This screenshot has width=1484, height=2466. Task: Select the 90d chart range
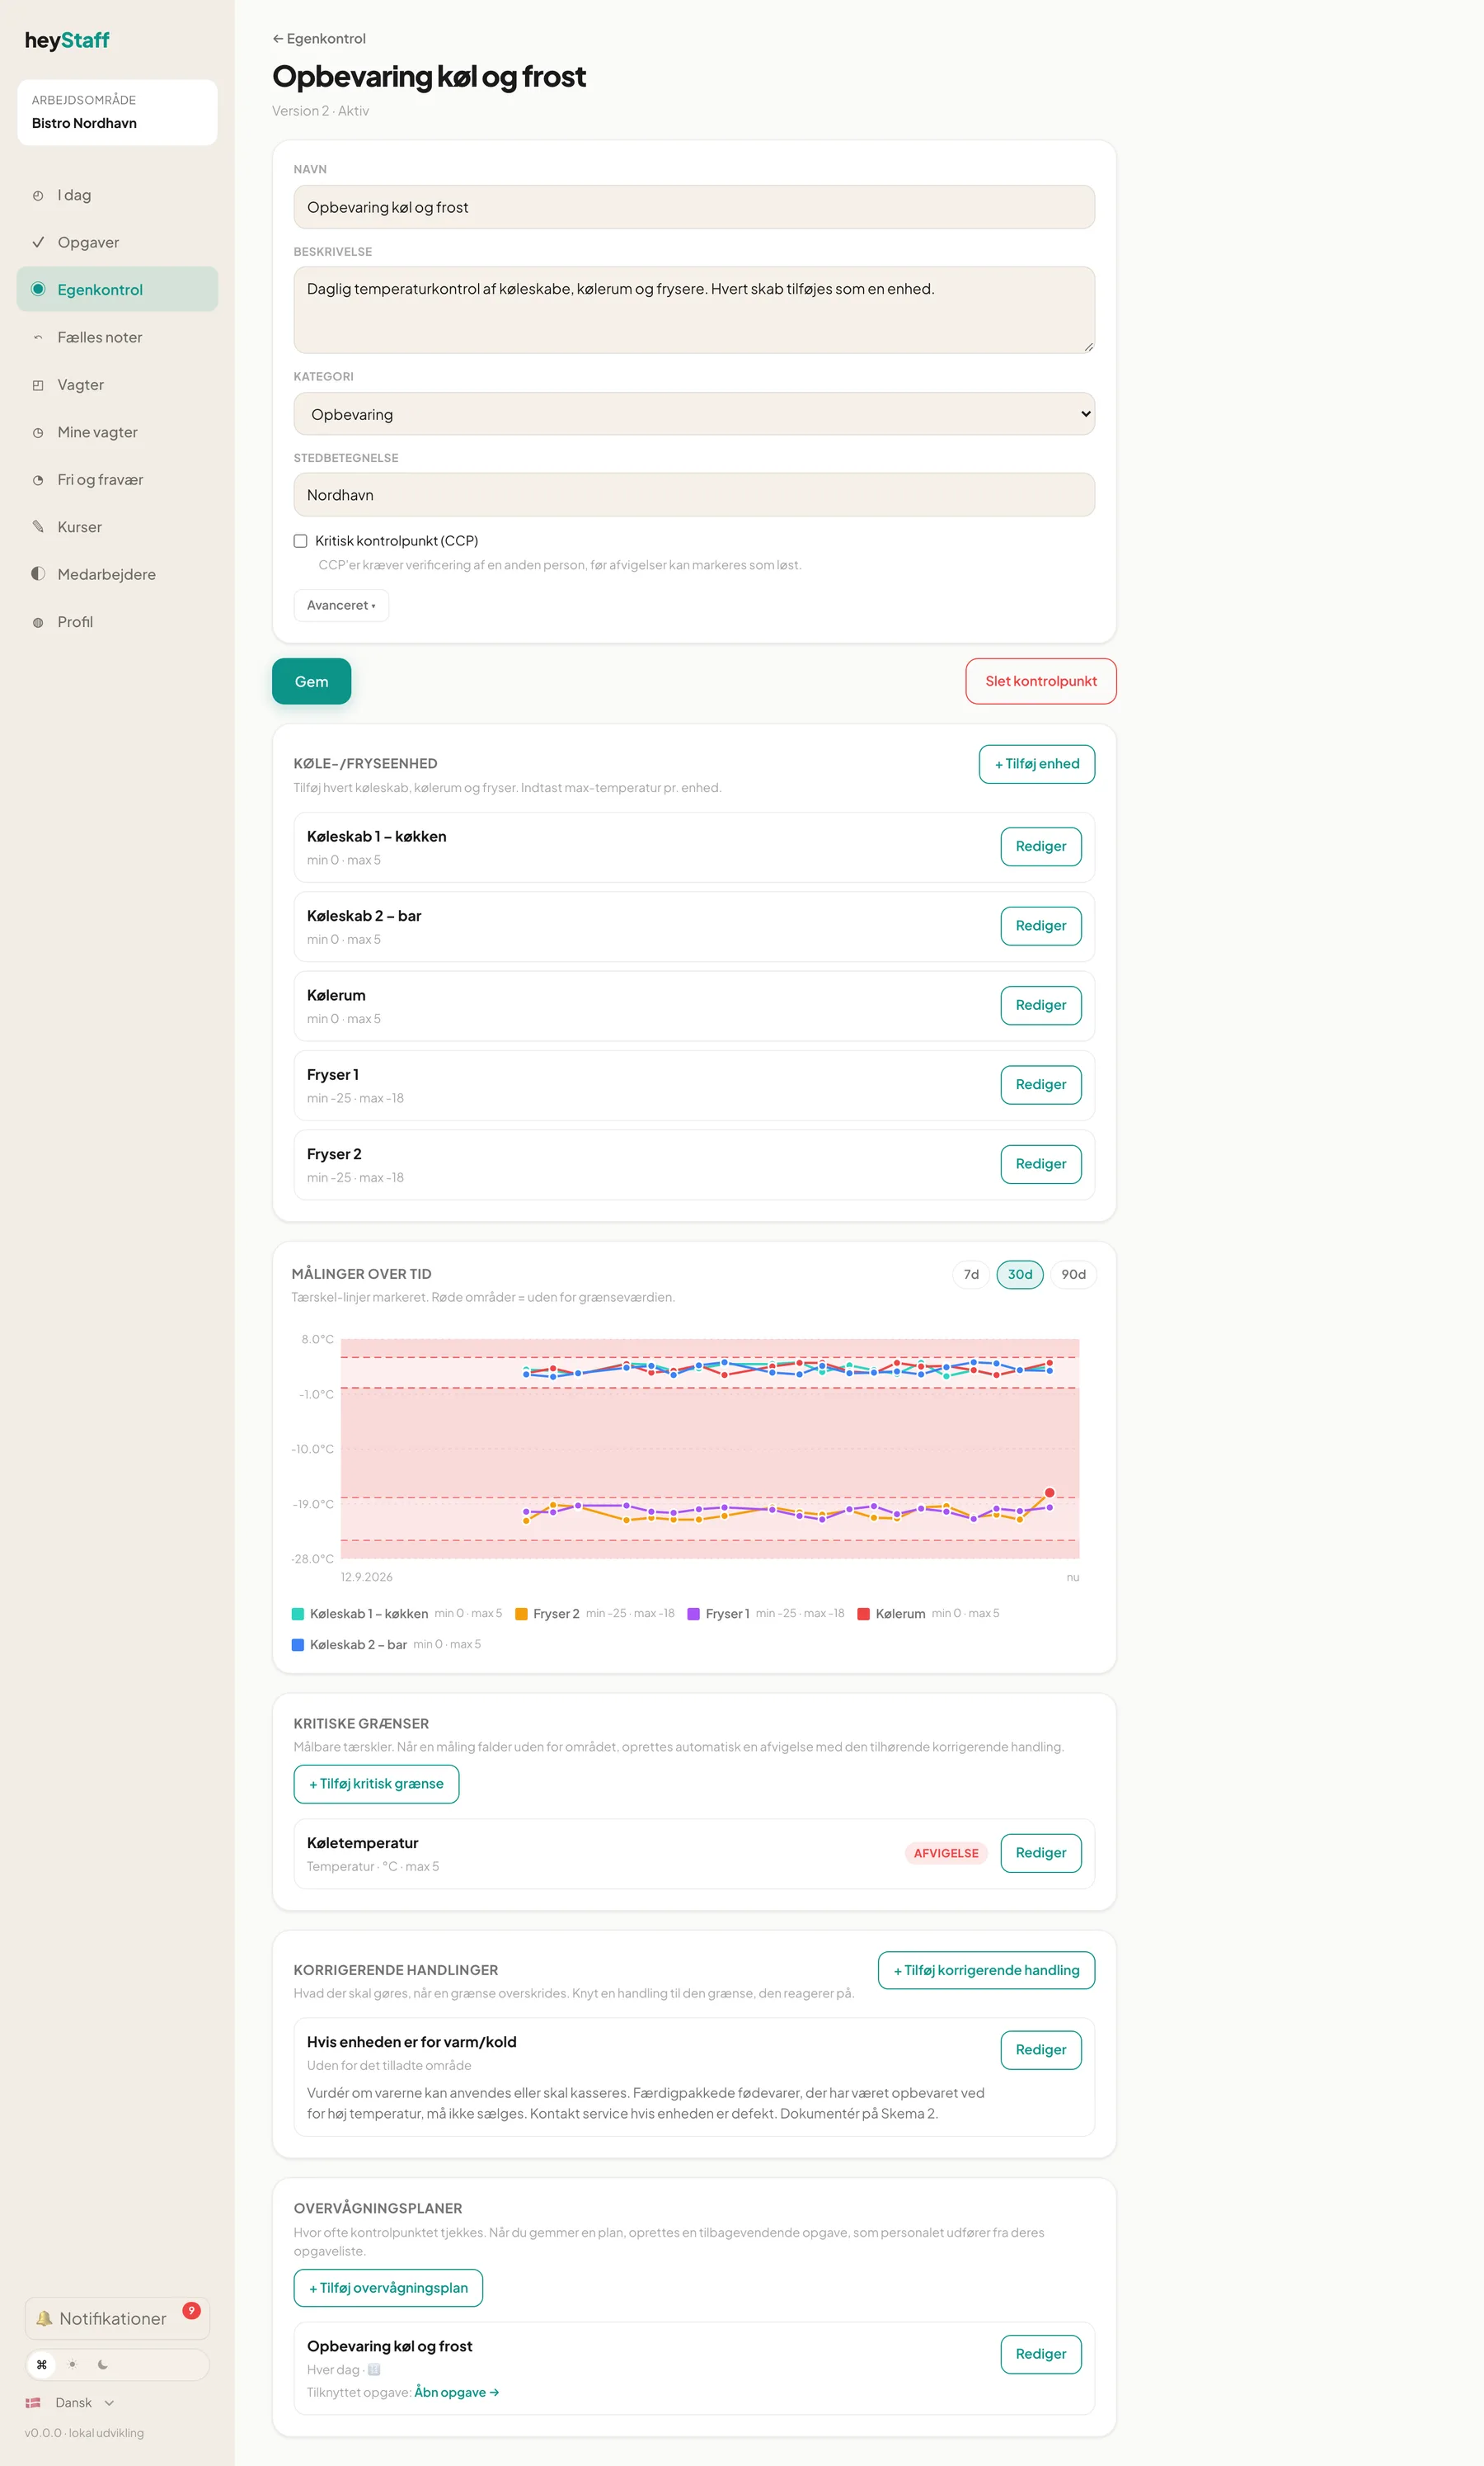coord(1073,1275)
